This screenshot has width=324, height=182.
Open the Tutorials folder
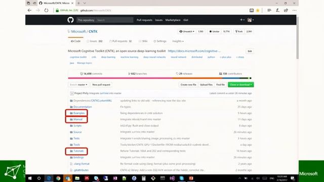78,151
